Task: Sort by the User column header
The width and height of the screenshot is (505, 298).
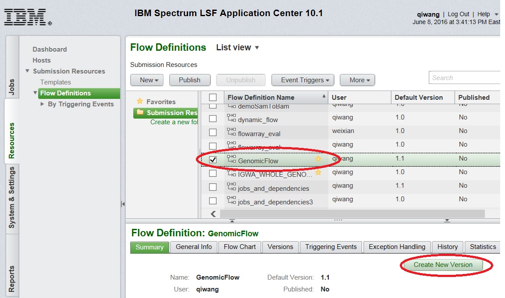Action: pyautogui.click(x=359, y=98)
